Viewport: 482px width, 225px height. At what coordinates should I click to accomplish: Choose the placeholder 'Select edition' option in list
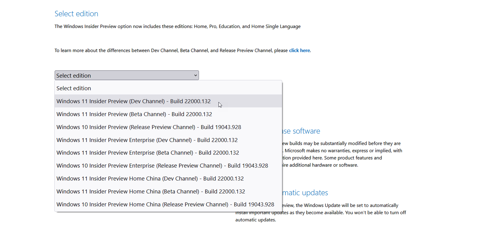pyautogui.click(x=168, y=88)
